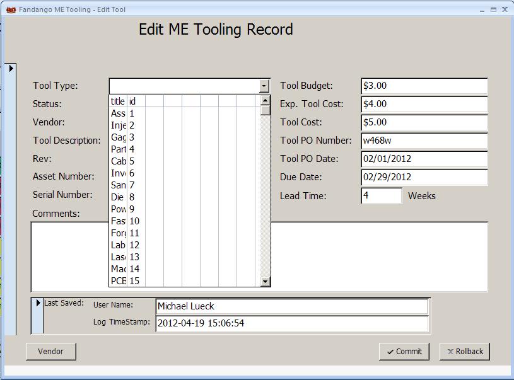Click the Fandango app icon in title bar
Image resolution: width=514 pixels, height=380 pixels.
(11, 10)
